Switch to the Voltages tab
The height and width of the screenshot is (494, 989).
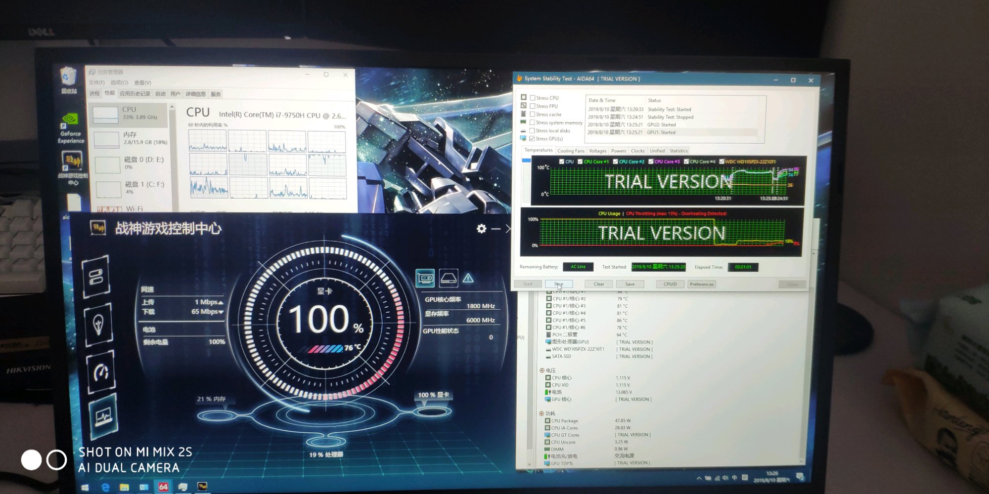click(x=597, y=151)
